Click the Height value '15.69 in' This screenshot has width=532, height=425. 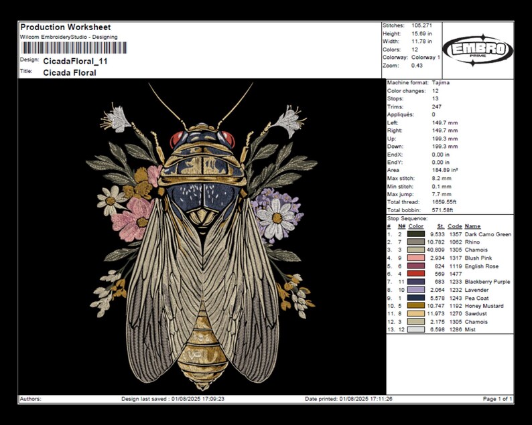(421, 33)
